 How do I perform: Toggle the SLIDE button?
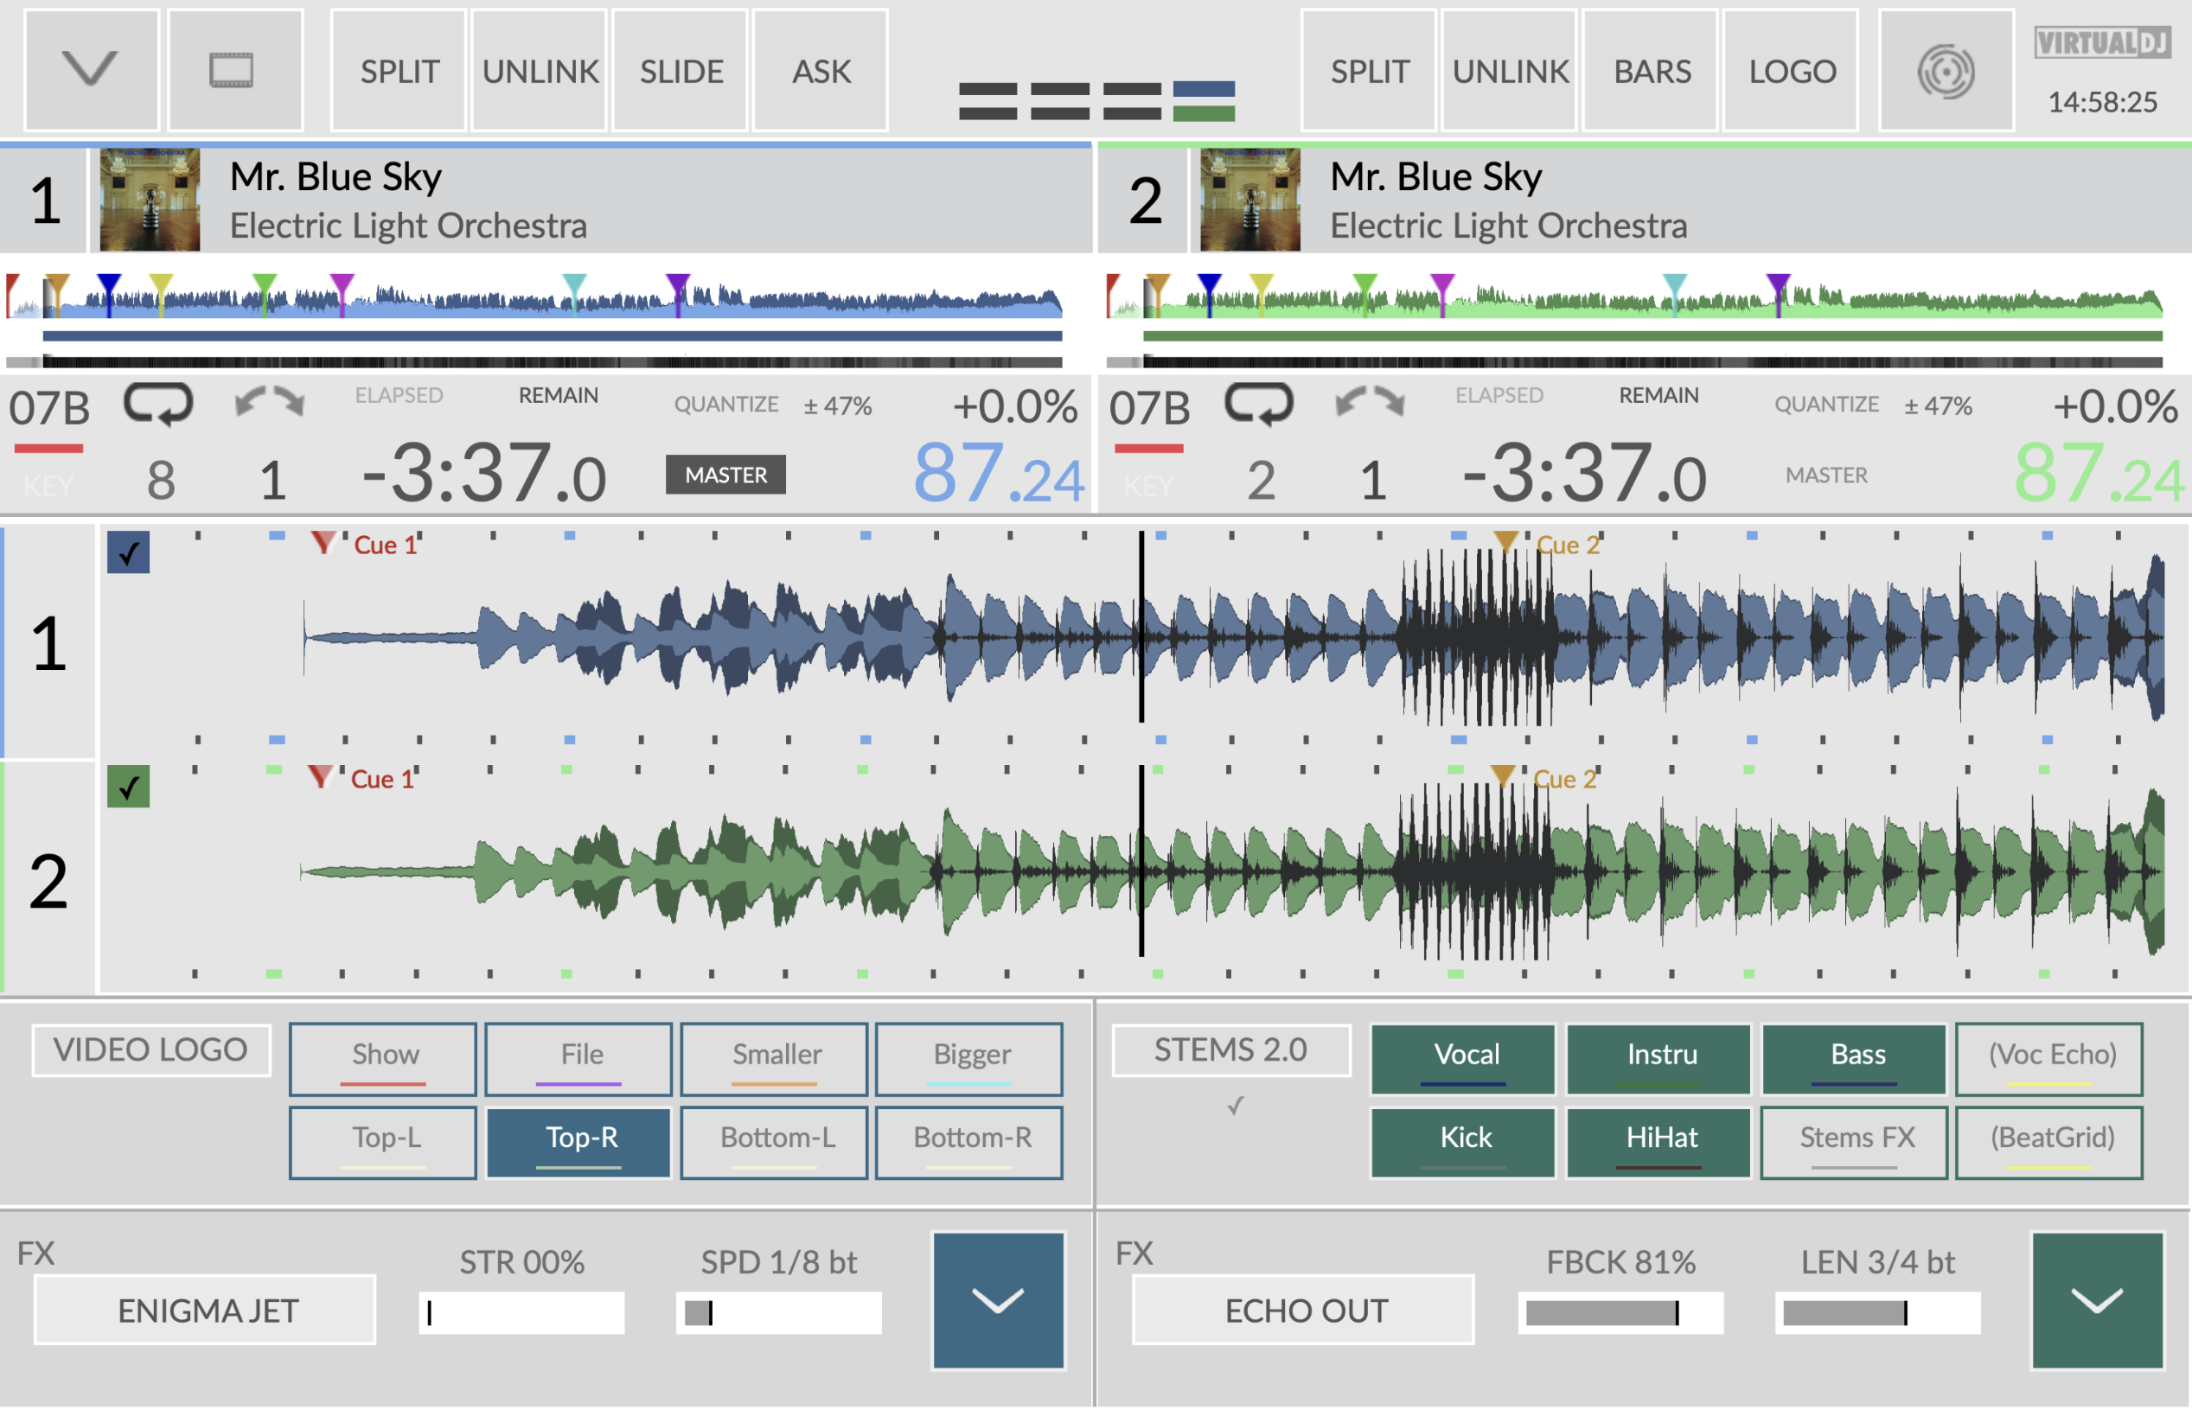pos(681,70)
